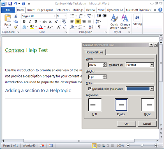Click the Shading paint bucket icon
164x149 pixels.
[x=72, y=27]
